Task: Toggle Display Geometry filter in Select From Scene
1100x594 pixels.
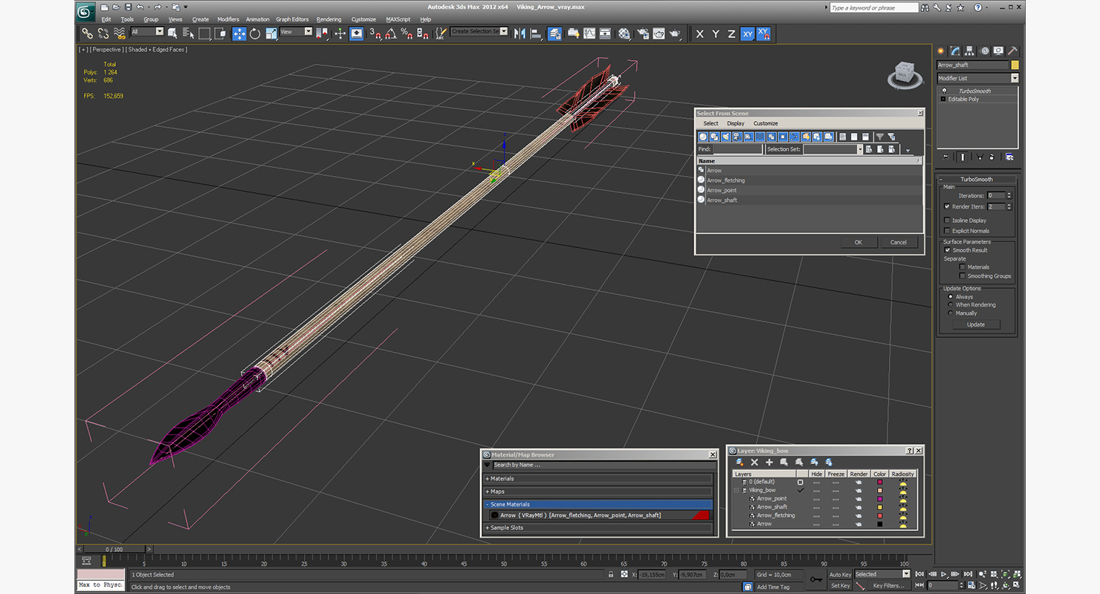Action: click(x=703, y=137)
